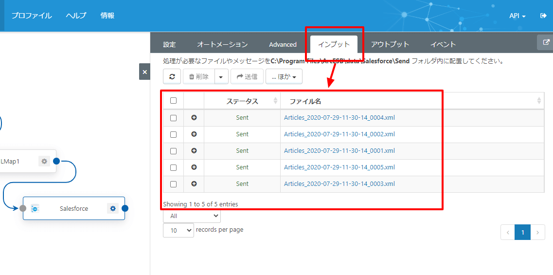Click Salesforce connector input gray dot
This screenshot has width=553, height=275.
click(x=23, y=208)
